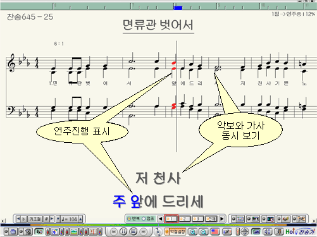The width and height of the screenshot is (317, 237).
Task: Toggle LED beside the handshake icon
Action: pos(294,219)
